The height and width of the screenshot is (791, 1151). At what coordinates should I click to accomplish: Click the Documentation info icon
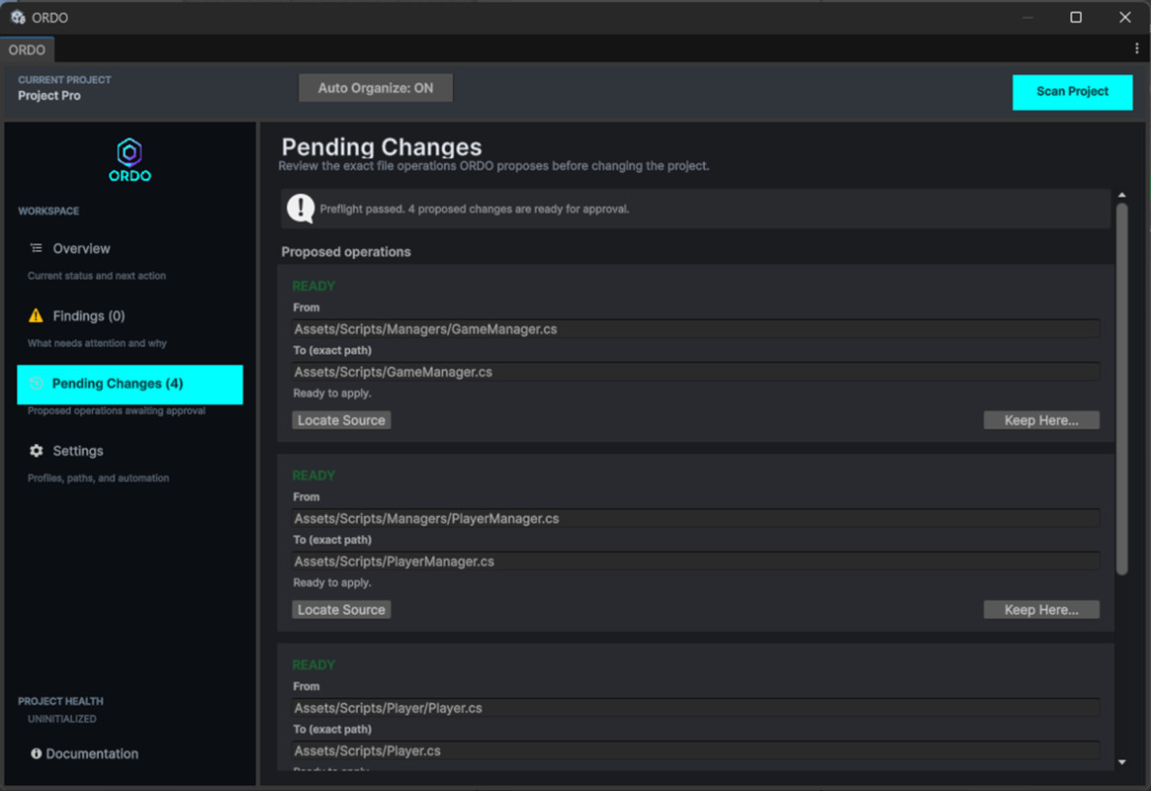click(36, 752)
